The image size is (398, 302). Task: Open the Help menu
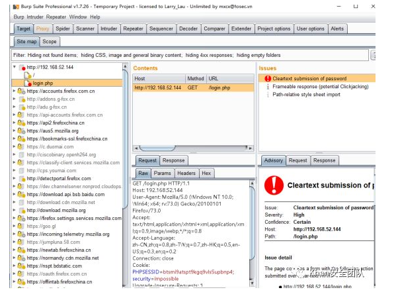click(95, 17)
